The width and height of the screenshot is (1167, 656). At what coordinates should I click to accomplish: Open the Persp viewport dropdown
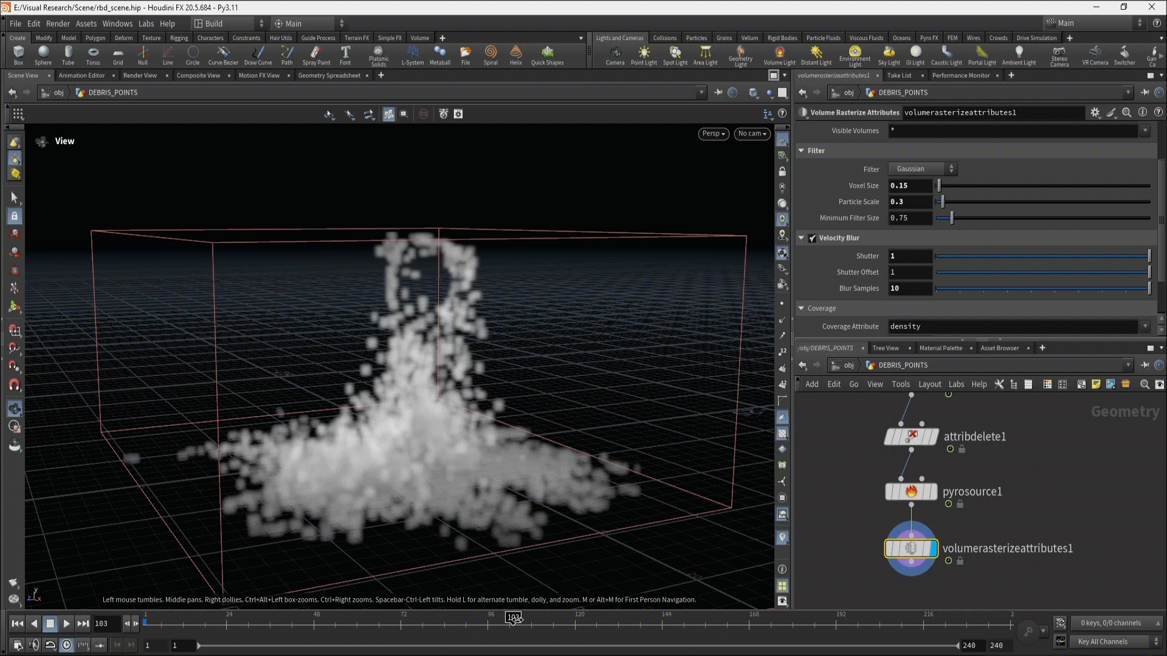pyautogui.click(x=713, y=134)
